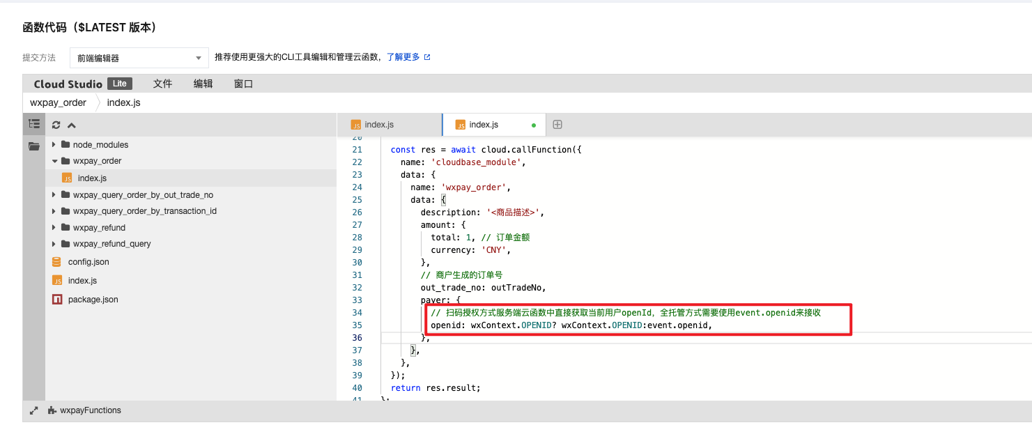Refresh the file tree
The width and height of the screenshot is (1032, 425).
(x=56, y=125)
